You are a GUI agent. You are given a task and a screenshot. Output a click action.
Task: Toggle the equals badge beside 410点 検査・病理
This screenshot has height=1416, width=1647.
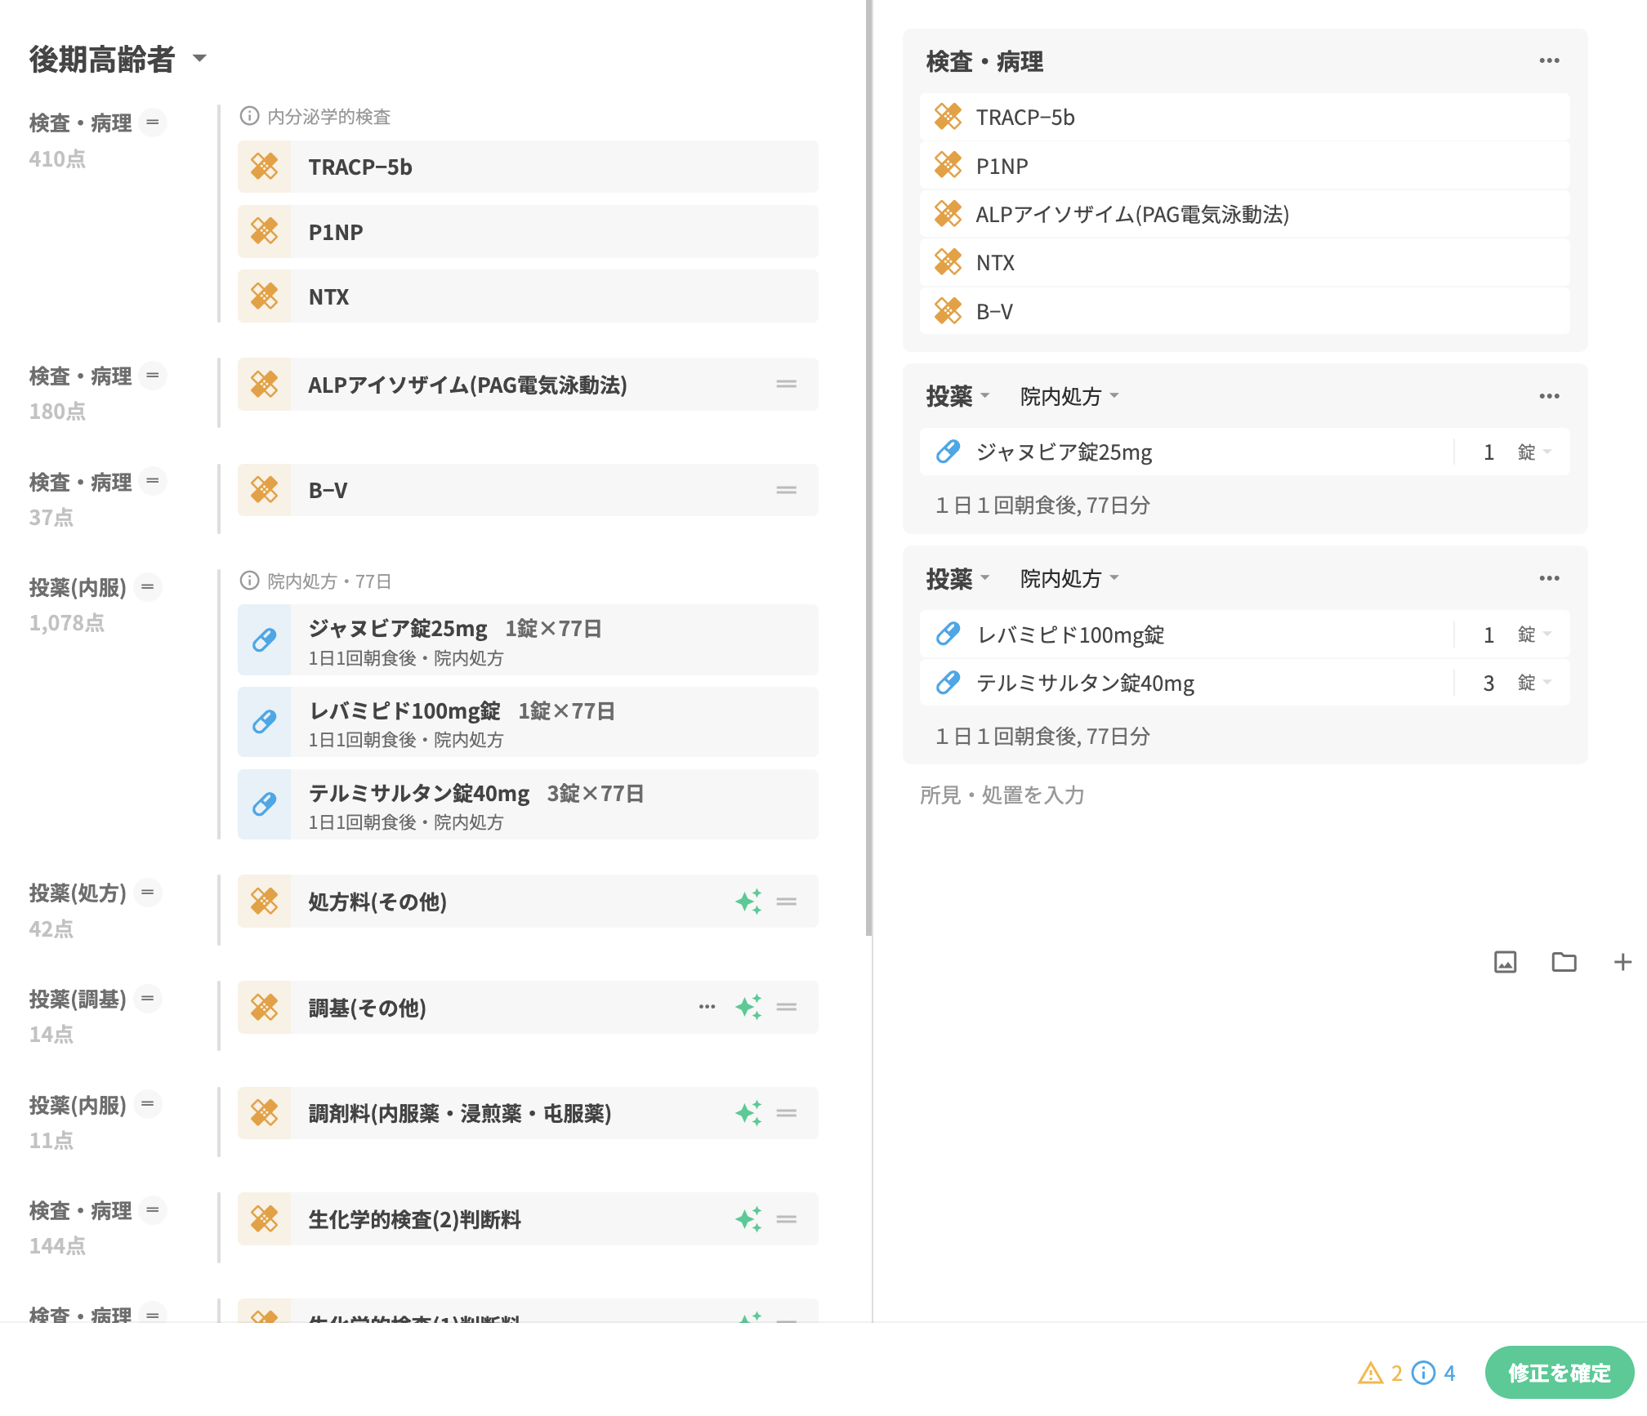click(152, 122)
